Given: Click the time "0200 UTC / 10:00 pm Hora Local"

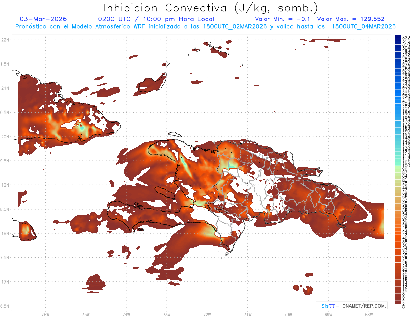Looking at the screenshot, I should point(156,19).
